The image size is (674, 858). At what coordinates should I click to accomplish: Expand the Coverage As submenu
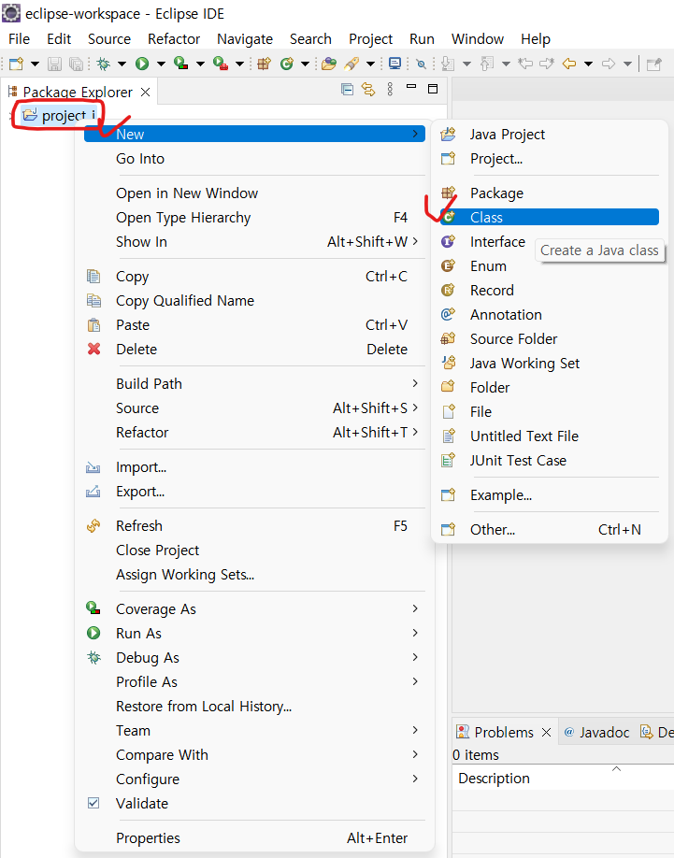click(x=254, y=609)
